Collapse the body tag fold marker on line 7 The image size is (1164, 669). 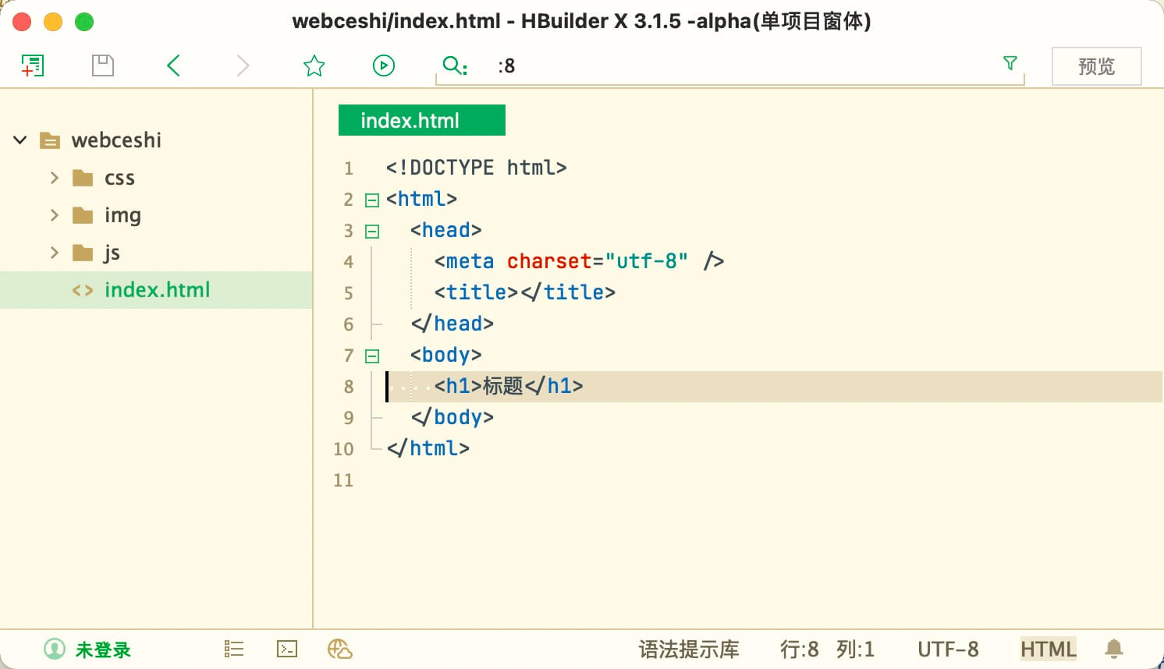click(372, 356)
